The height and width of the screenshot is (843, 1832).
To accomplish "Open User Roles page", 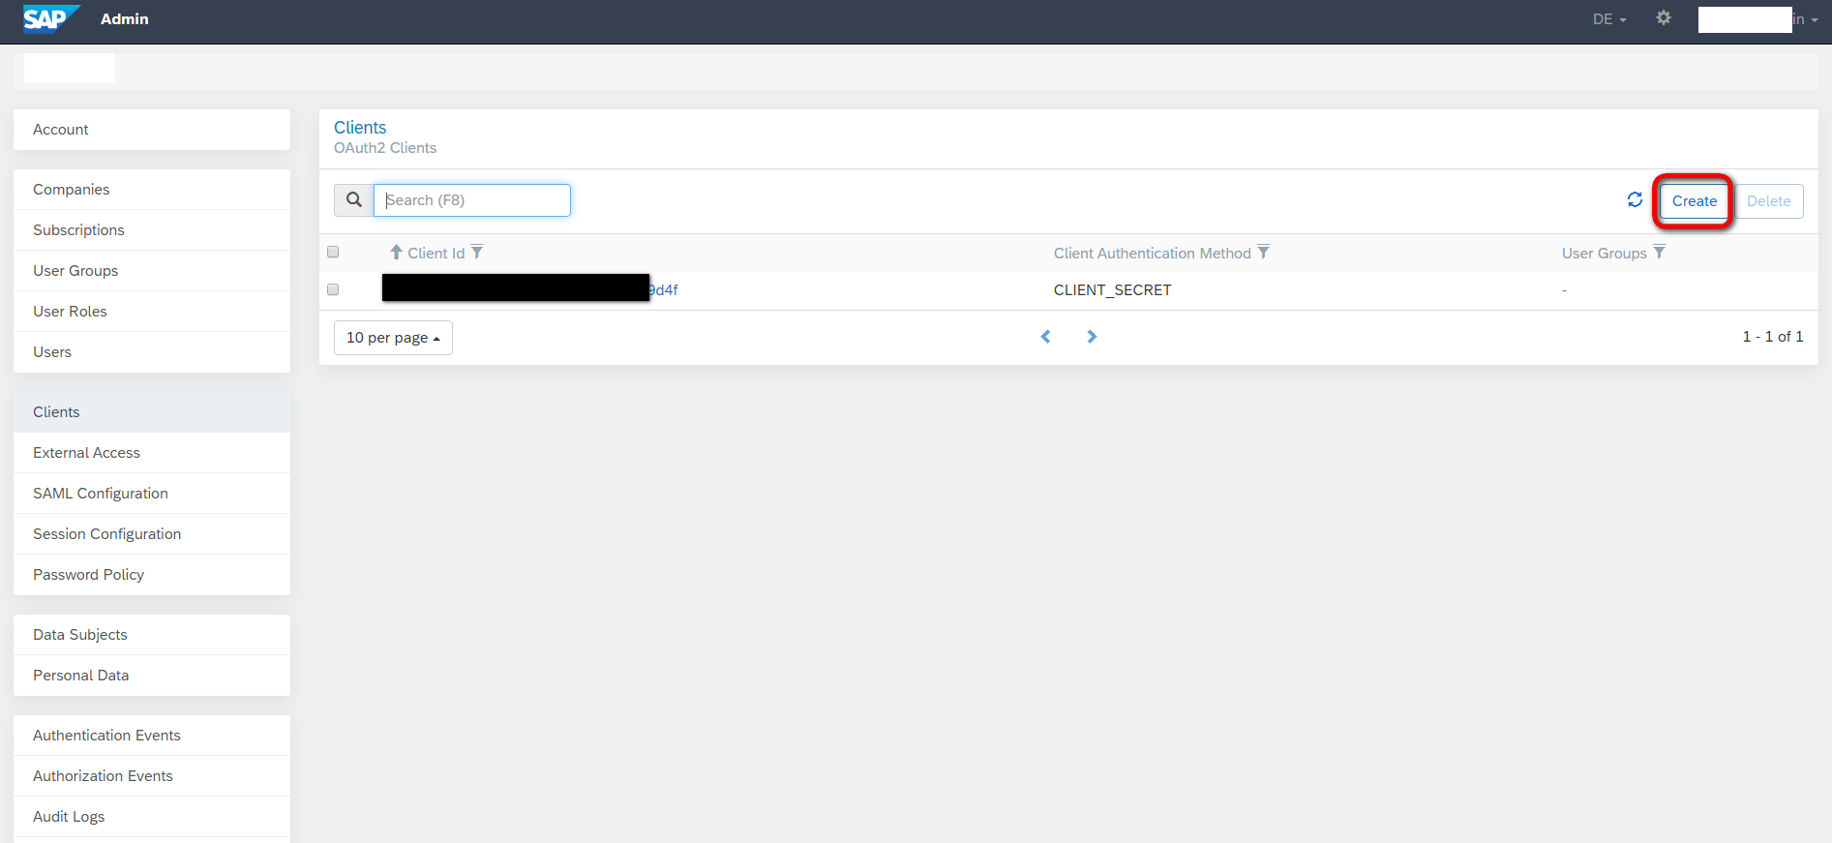I will click(x=152, y=312).
